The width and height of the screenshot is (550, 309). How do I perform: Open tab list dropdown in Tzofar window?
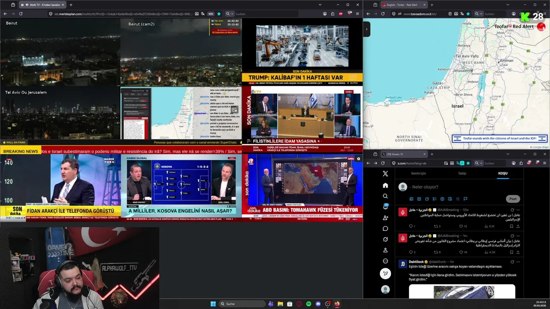507,5
